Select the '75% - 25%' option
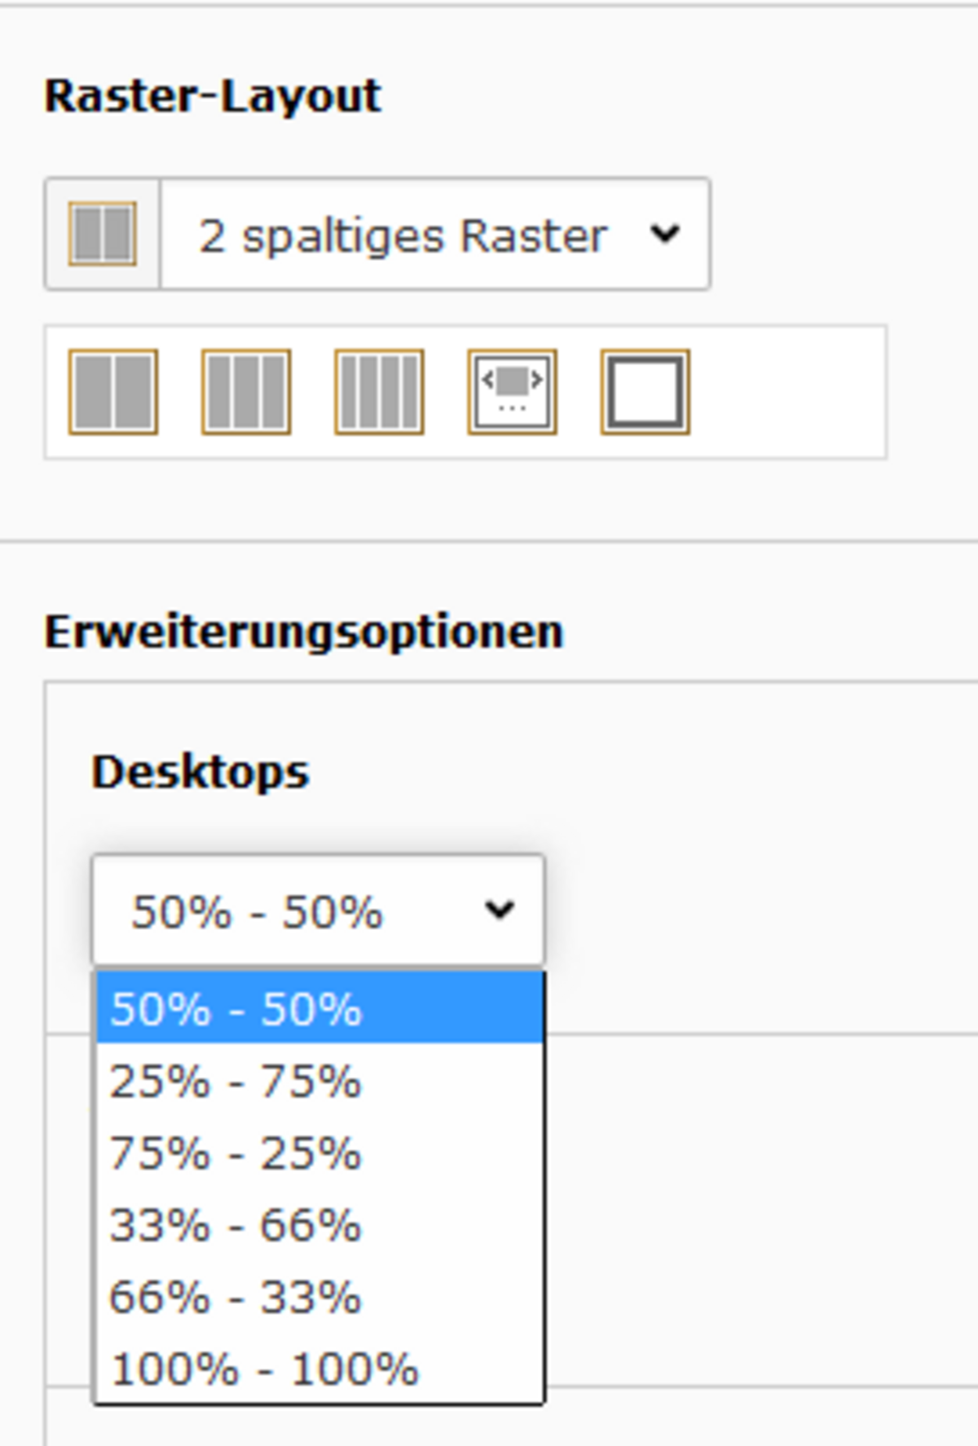The height and width of the screenshot is (1446, 978). 319,1153
